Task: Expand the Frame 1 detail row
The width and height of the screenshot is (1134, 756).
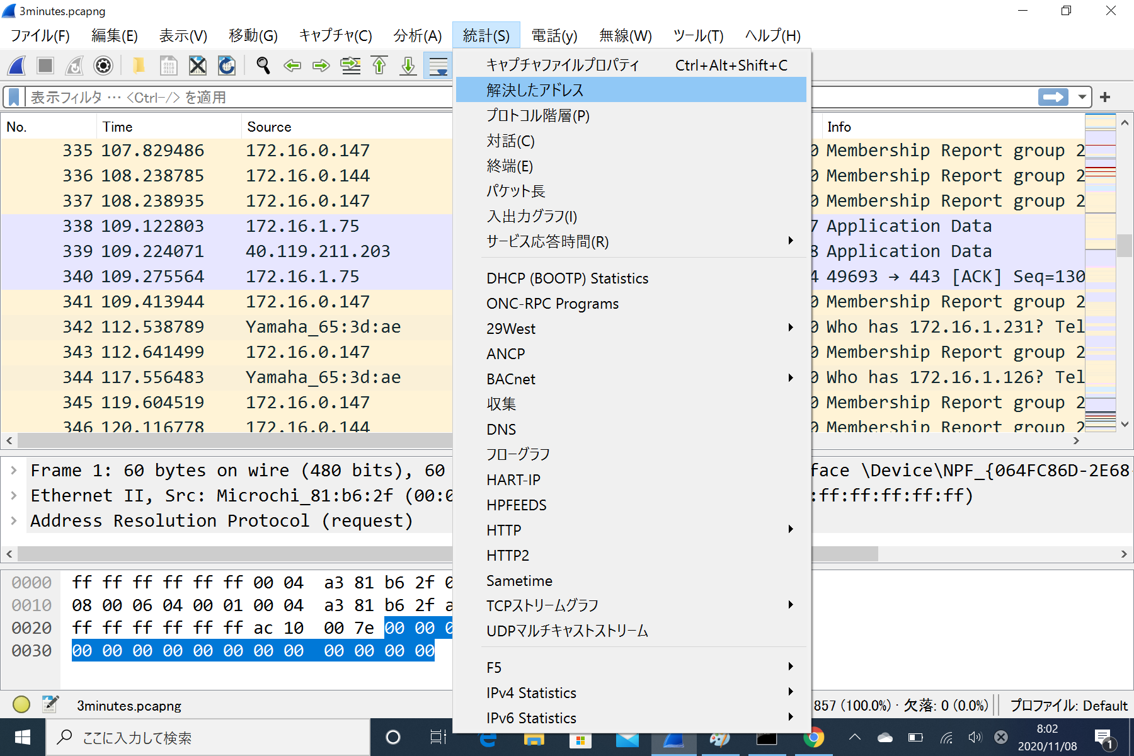Action: tap(13, 471)
